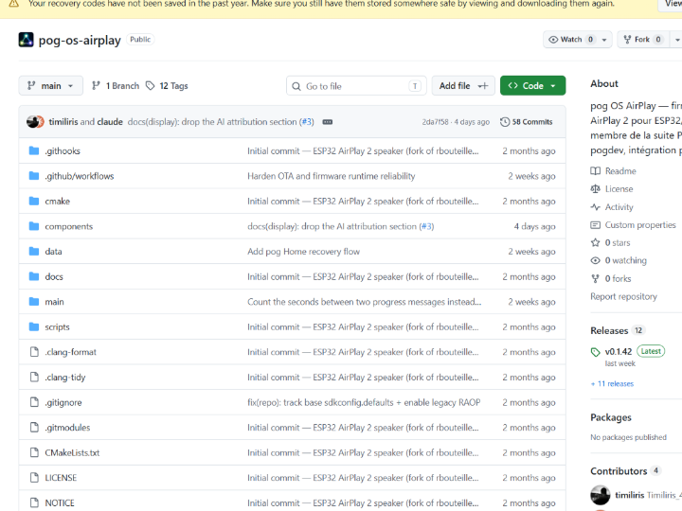Screen dimensions: 682x511
Task: Click the LICENSE file icon
Action: pos(34,478)
